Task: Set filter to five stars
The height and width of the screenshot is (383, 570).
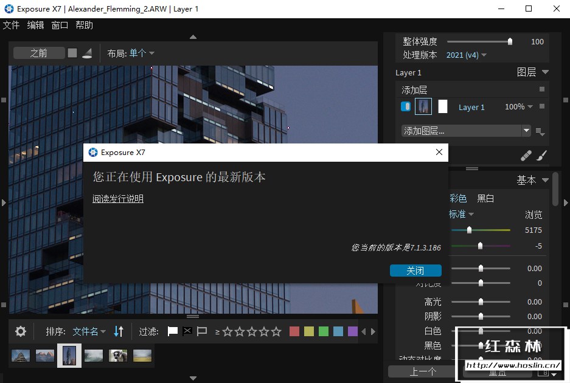Action: click(x=276, y=331)
